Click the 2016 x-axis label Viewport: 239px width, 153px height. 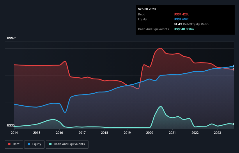[59, 133]
